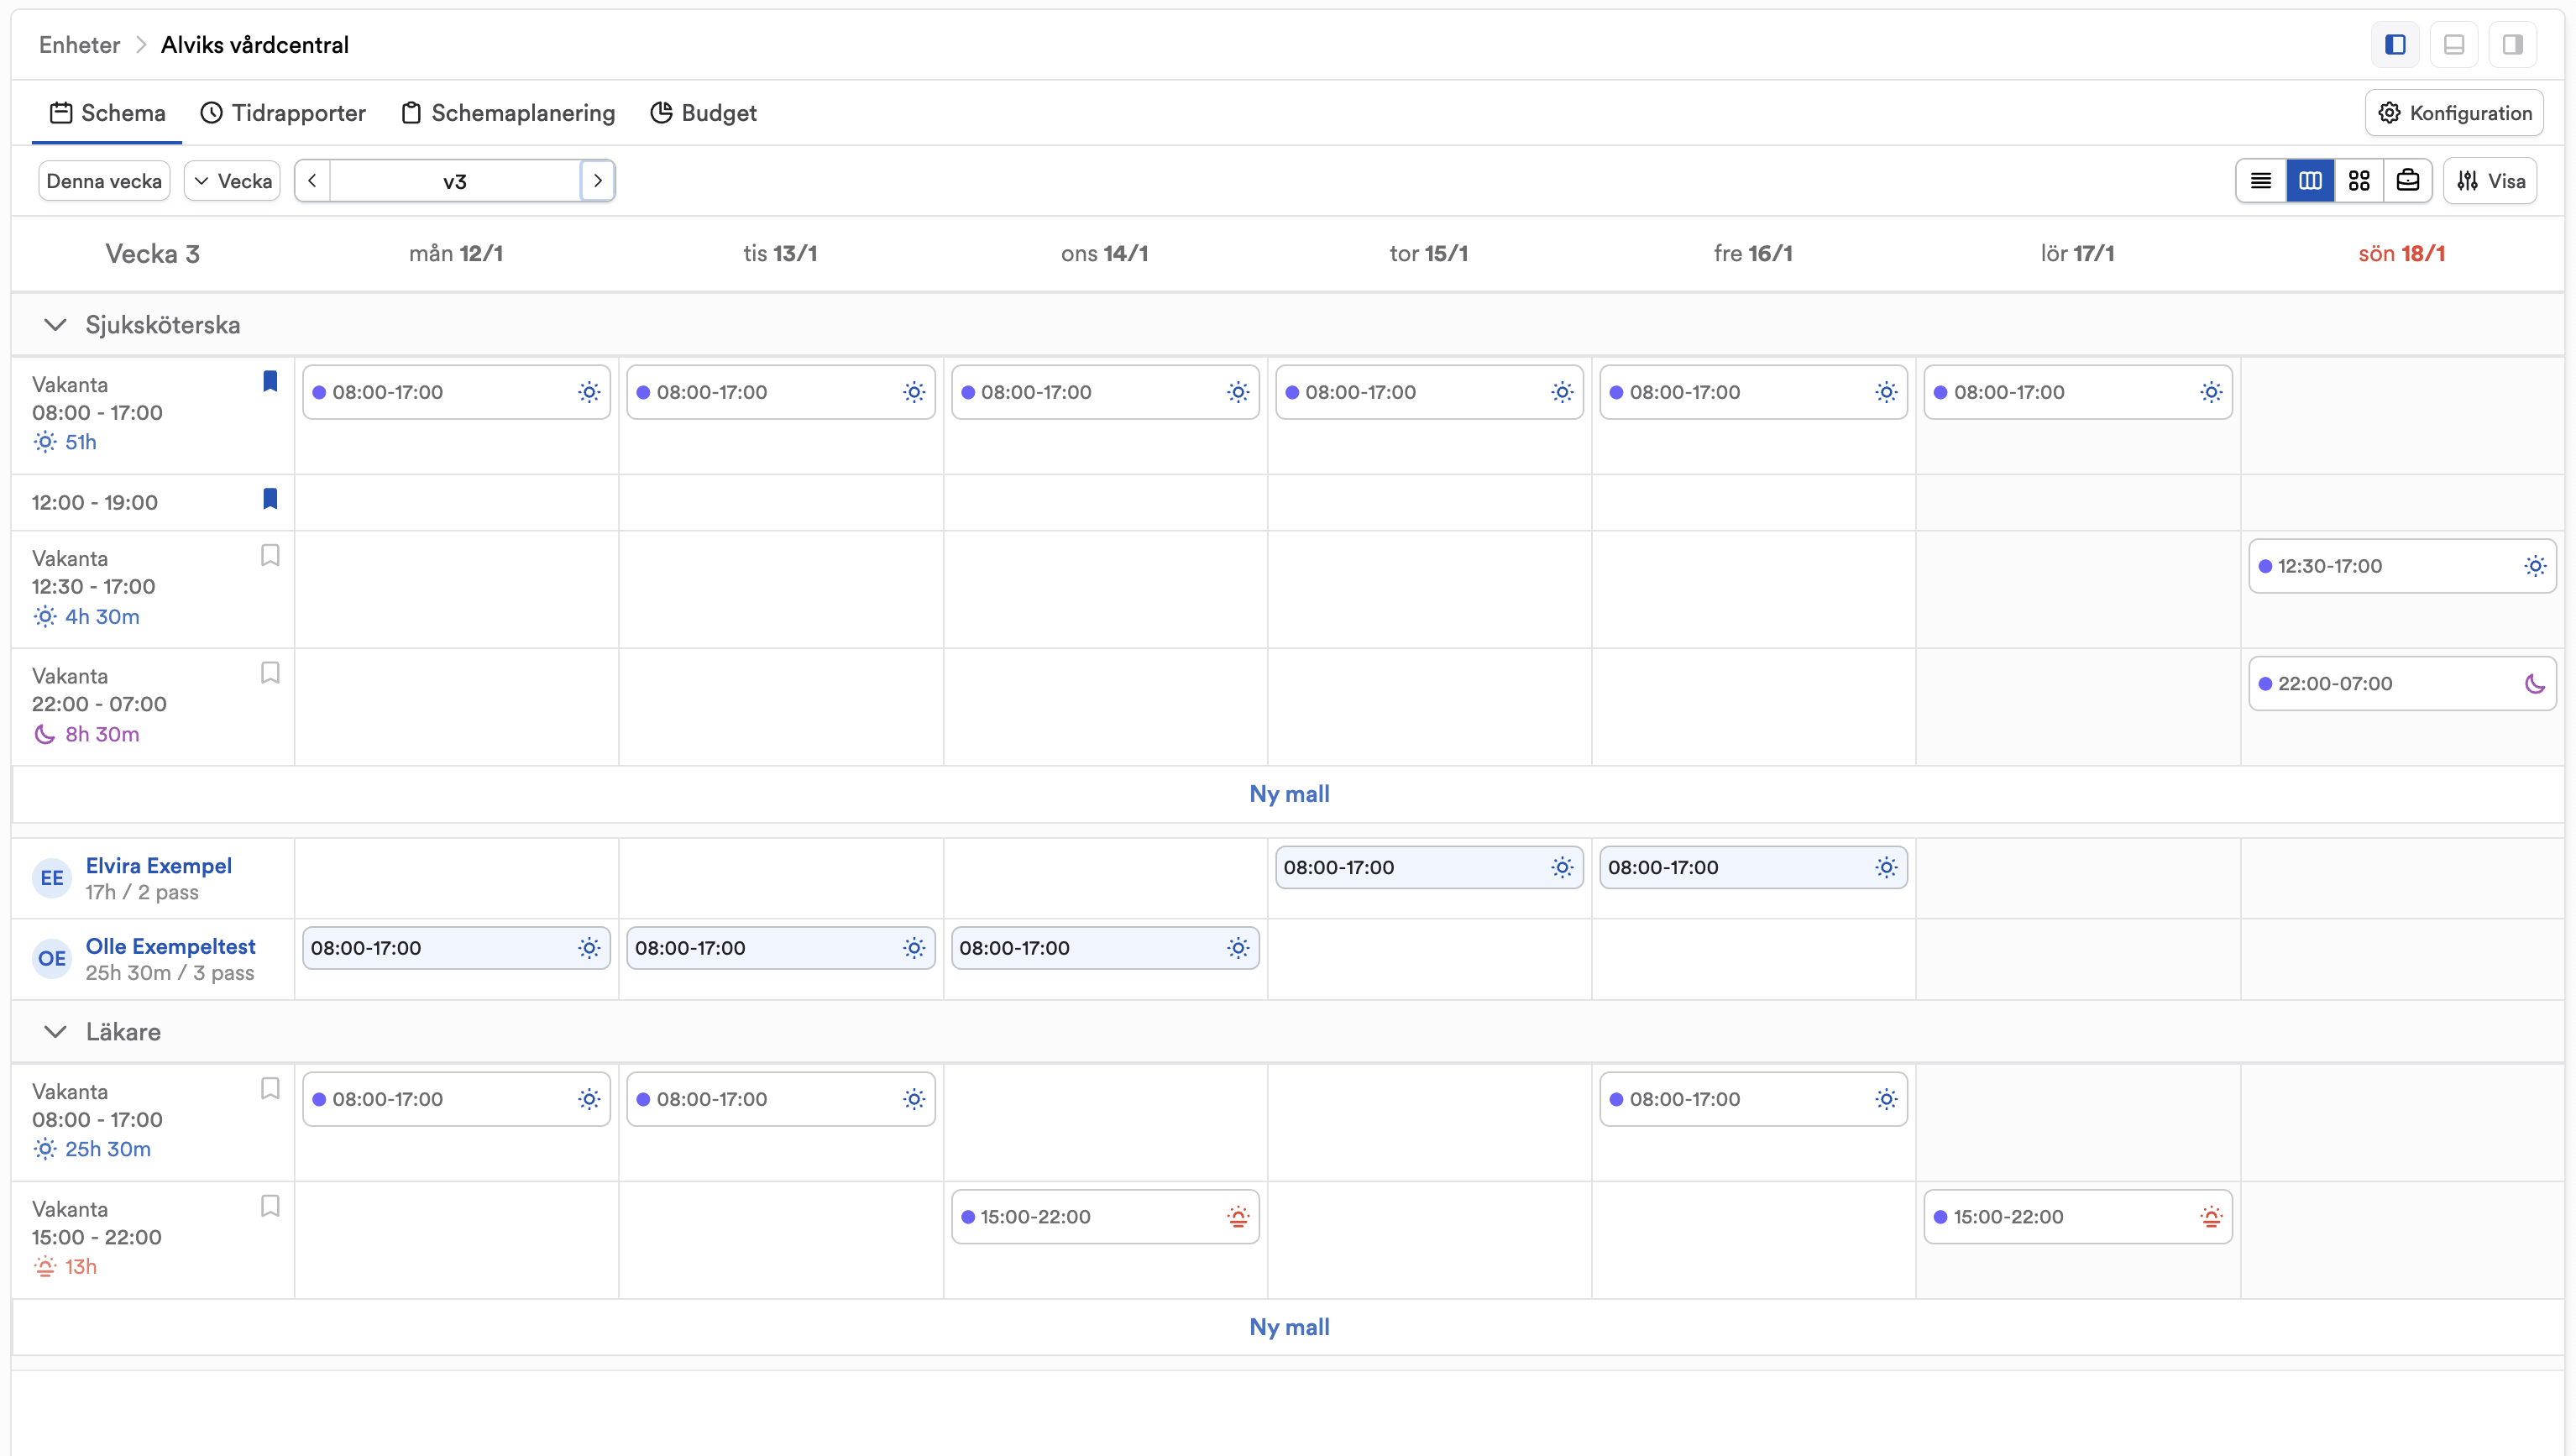Open Konfiguration settings
The width and height of the screenshot is (2576, 1456).
[x=2454, y=113]
